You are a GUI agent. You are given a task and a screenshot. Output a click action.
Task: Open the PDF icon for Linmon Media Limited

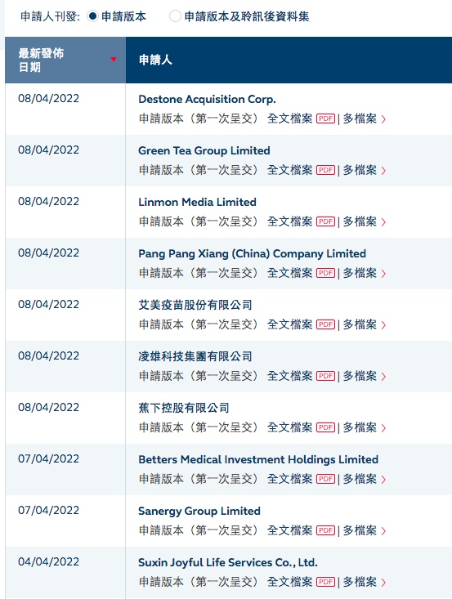(x=325, y=222)
